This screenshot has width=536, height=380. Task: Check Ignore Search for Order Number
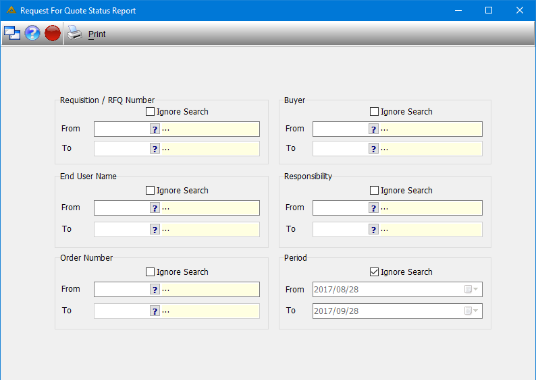[x=150, y=272]
